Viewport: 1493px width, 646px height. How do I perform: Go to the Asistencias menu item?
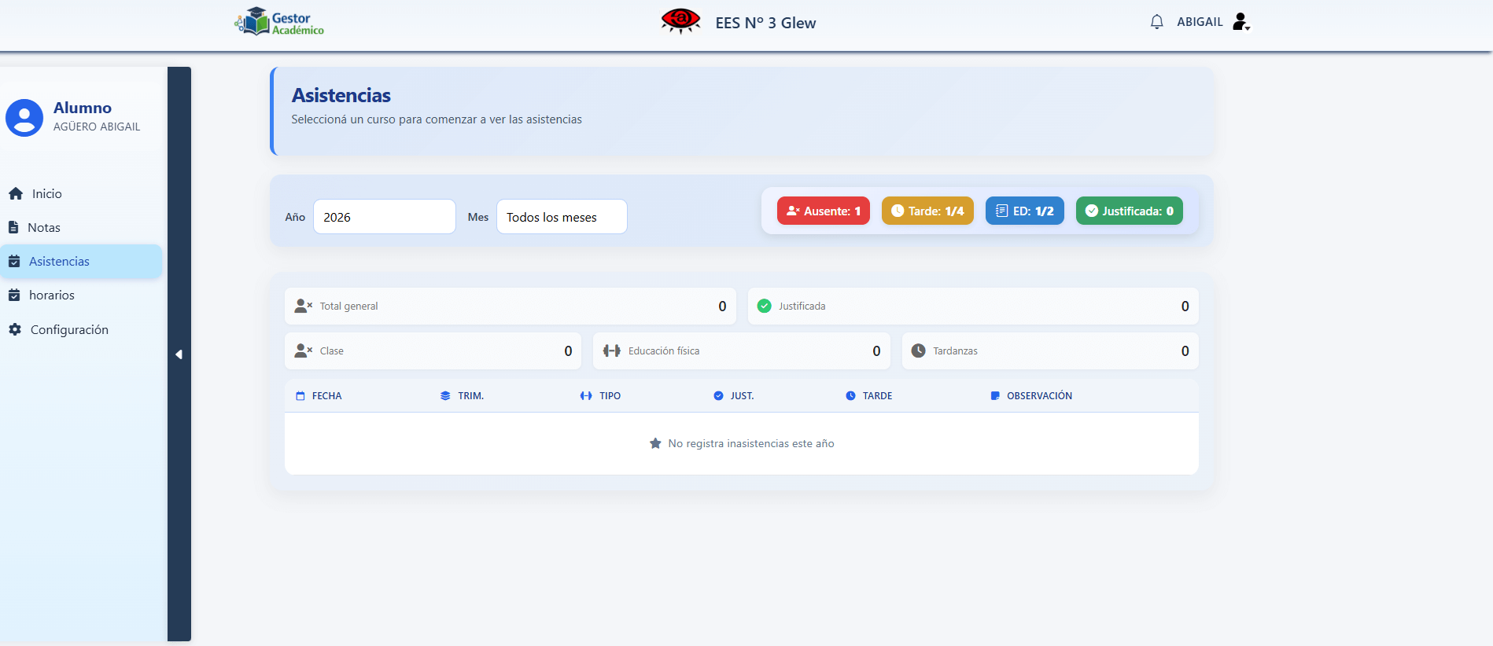pyautogui.click(x=59, y=262)
